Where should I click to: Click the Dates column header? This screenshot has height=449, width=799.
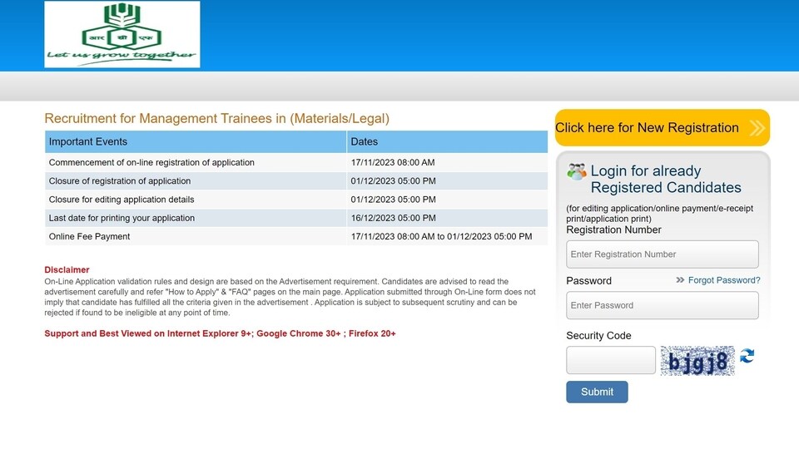(447, 141)
